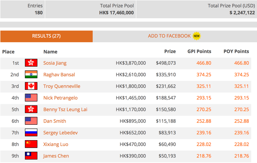Screen dimensions: 257x163
Task: Click the Canada flag beside Troy Quenneville
Action: coord(31,86)
